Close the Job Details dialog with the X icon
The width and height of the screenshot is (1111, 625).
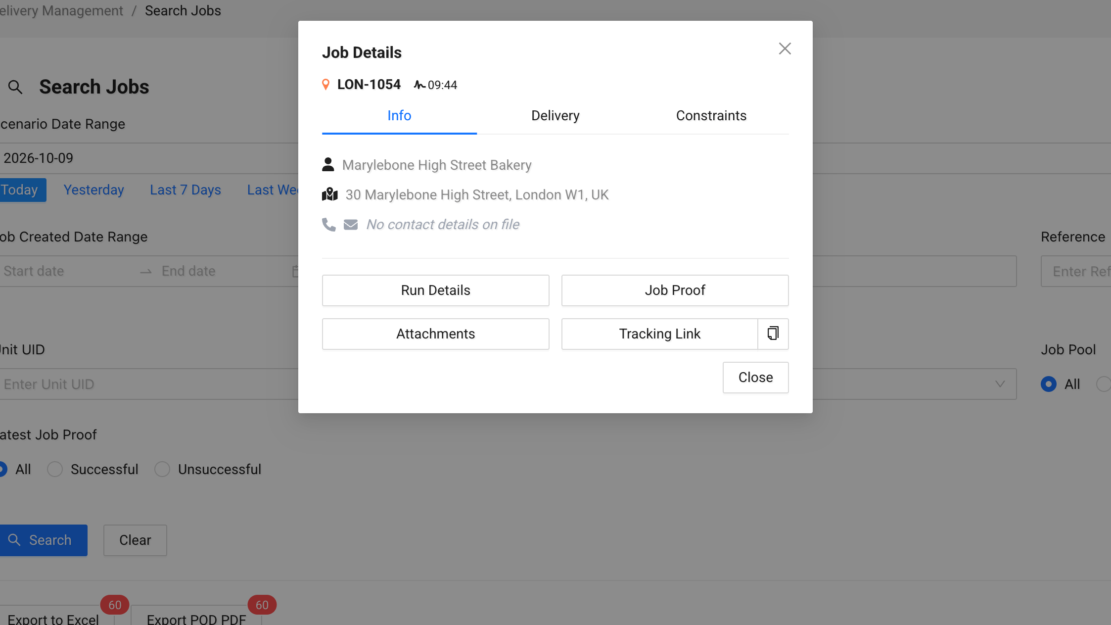point(785,48)
